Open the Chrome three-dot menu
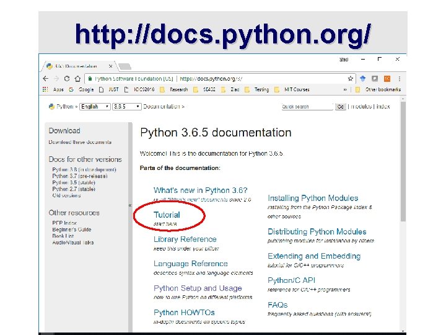 (x=400, y=79)
